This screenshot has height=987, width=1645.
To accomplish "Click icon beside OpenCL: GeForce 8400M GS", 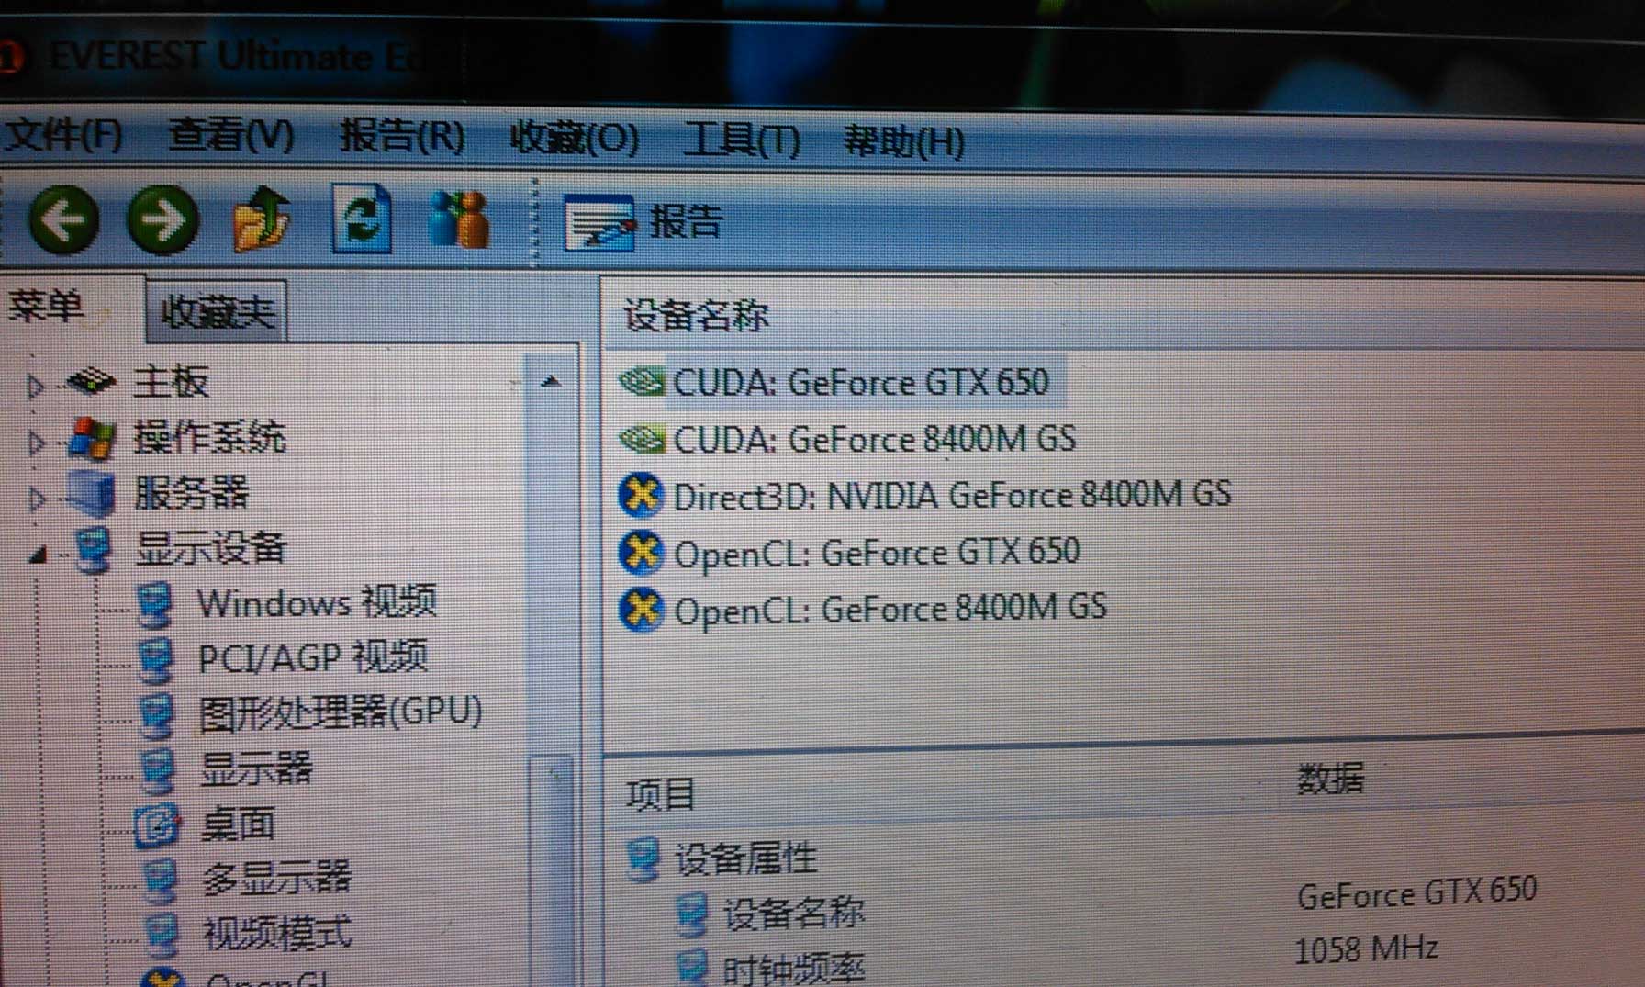I will tap(640, 610).
